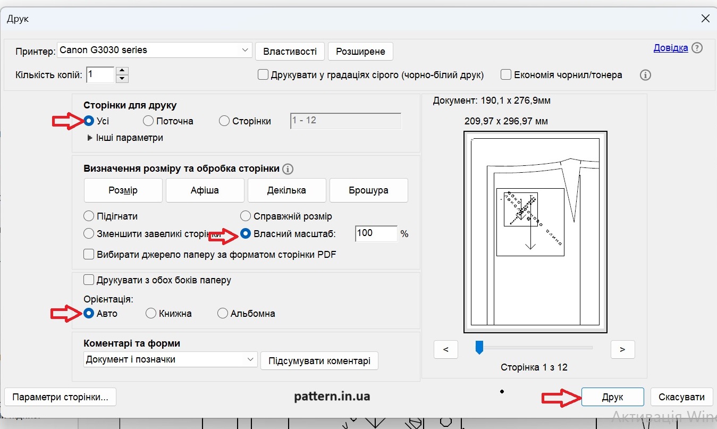Switch to the Брошура booklet mode

pos(369,190)
